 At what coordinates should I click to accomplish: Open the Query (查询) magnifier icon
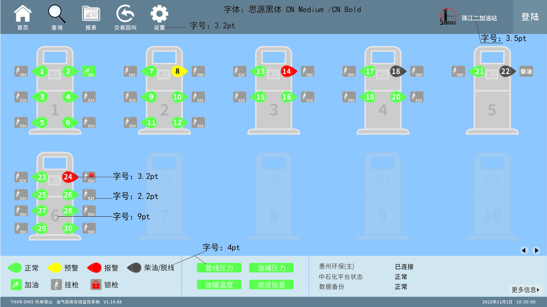(57, 14)
